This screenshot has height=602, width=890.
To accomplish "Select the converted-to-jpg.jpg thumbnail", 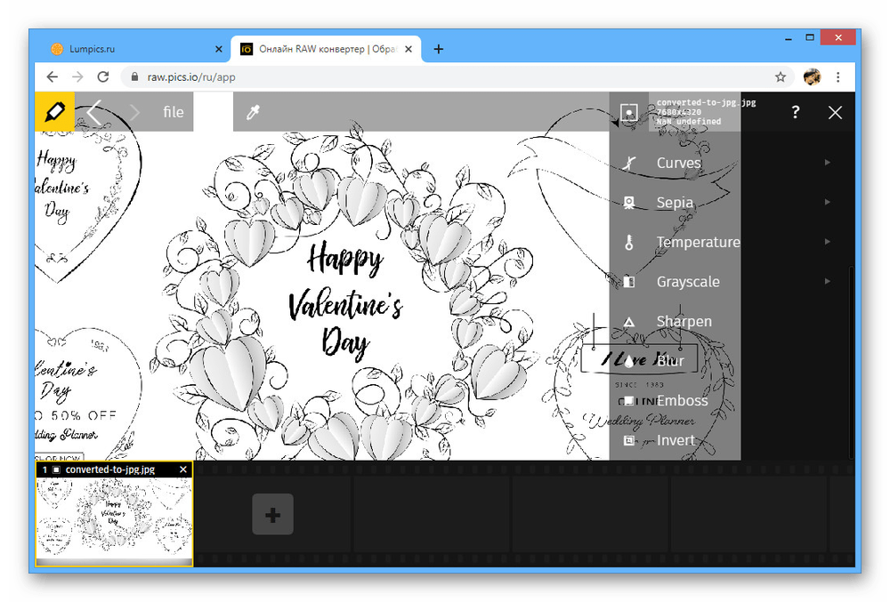I will [114, 520].
